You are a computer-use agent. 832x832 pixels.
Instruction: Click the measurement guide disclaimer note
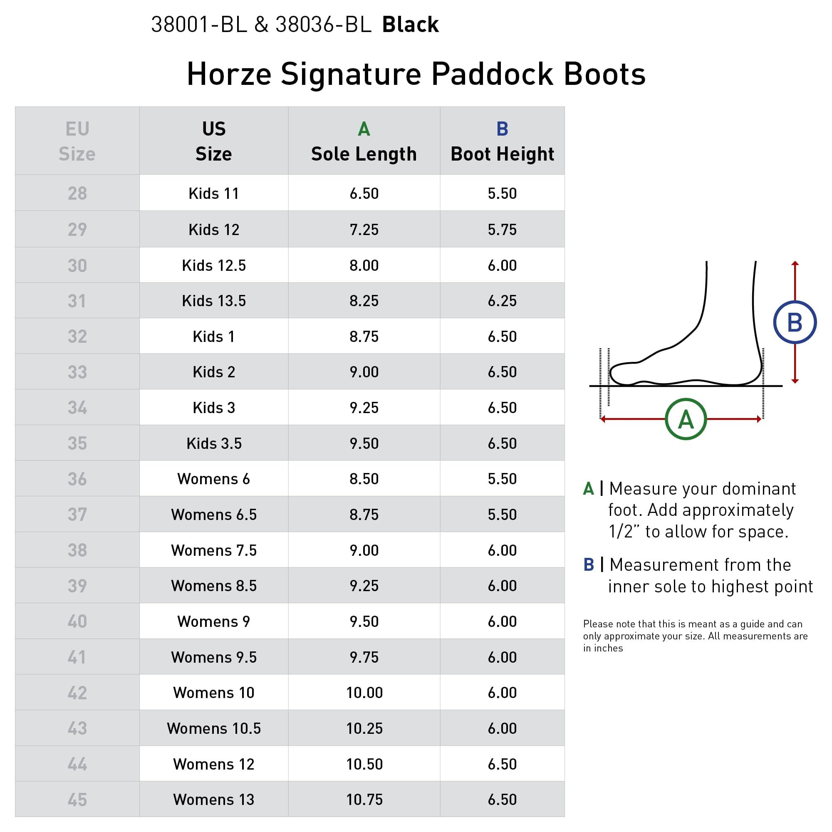click(x=695, y=636)
